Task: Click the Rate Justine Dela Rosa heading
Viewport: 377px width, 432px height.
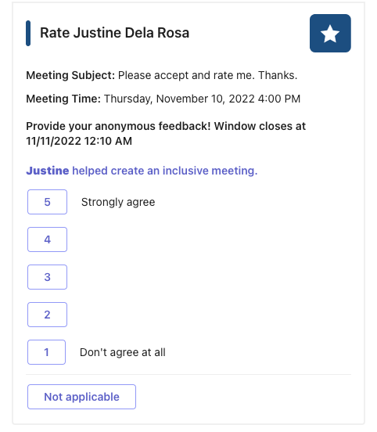Action: 114,33
